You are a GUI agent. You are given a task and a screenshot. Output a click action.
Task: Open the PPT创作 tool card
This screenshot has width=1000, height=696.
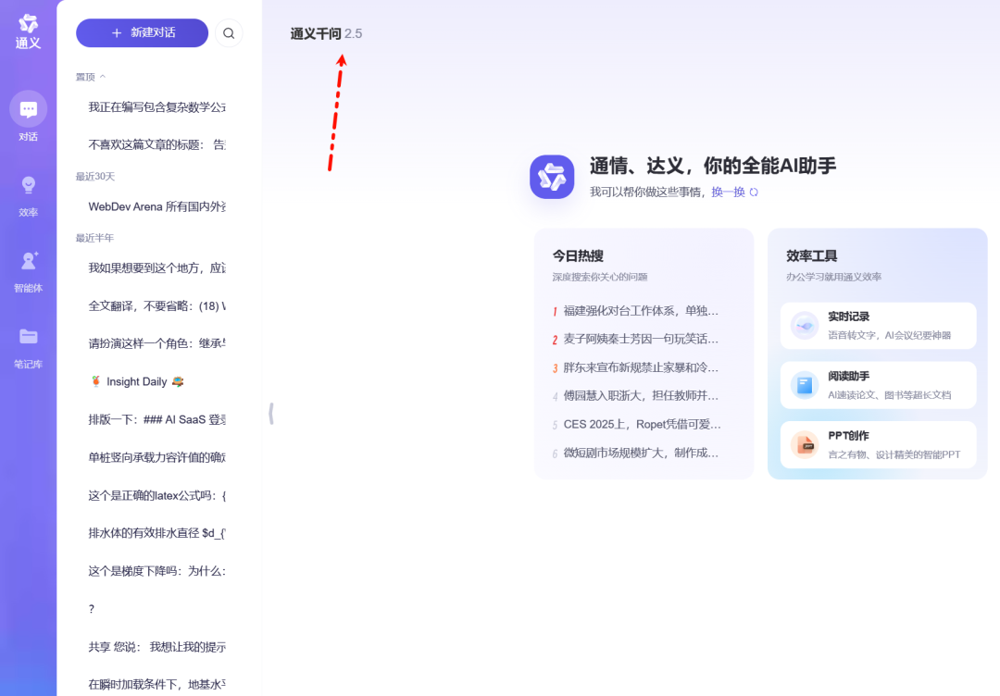(x=878, y=445)
